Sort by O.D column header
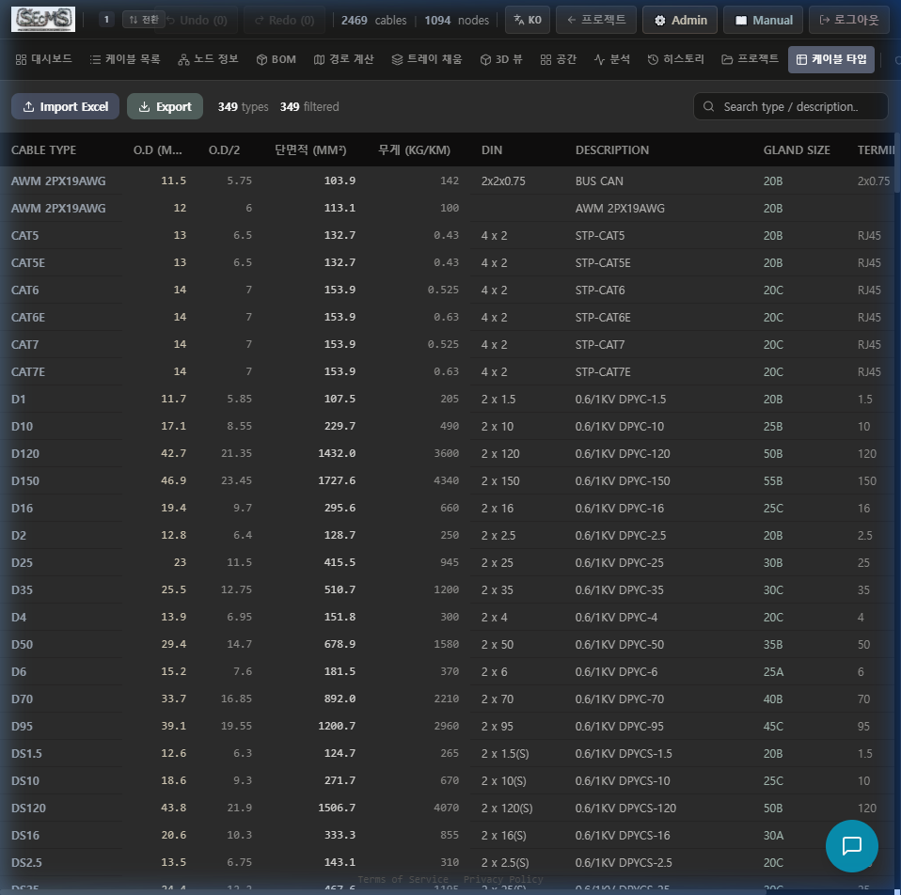 click(x=157, y=149)
